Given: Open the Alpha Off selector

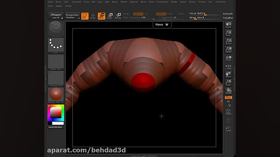Looking at the screenshot, I should 56,62.
